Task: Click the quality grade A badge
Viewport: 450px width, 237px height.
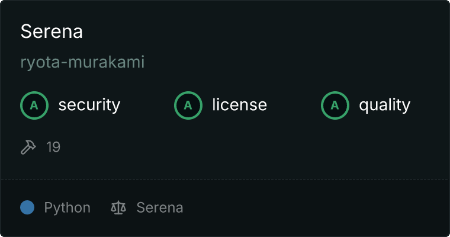Action: pos(335,105)
